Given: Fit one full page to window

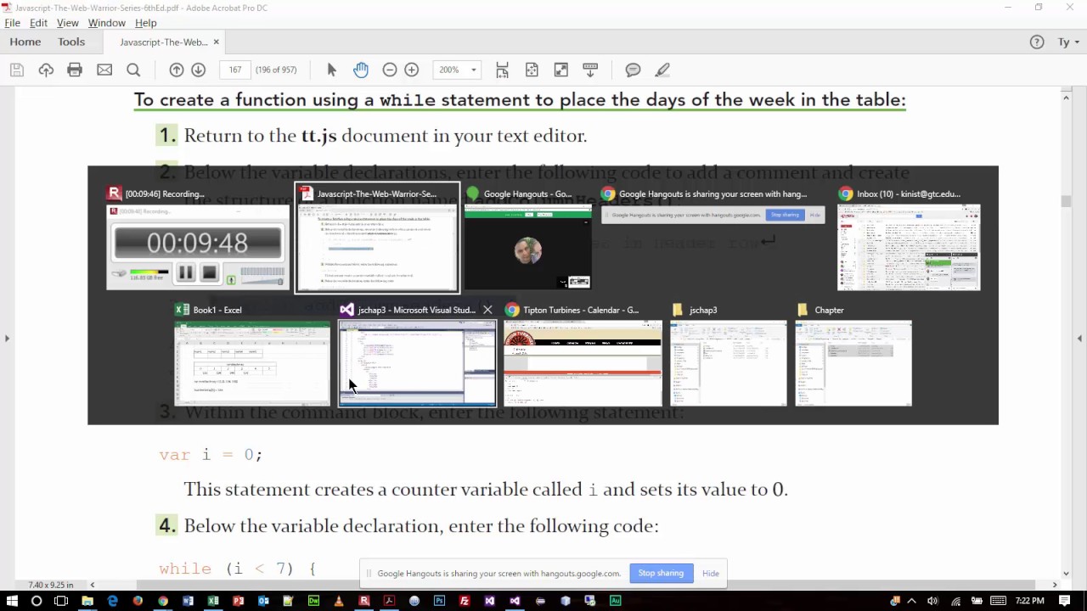Looking at the screenshot, I should click(532, 70).
